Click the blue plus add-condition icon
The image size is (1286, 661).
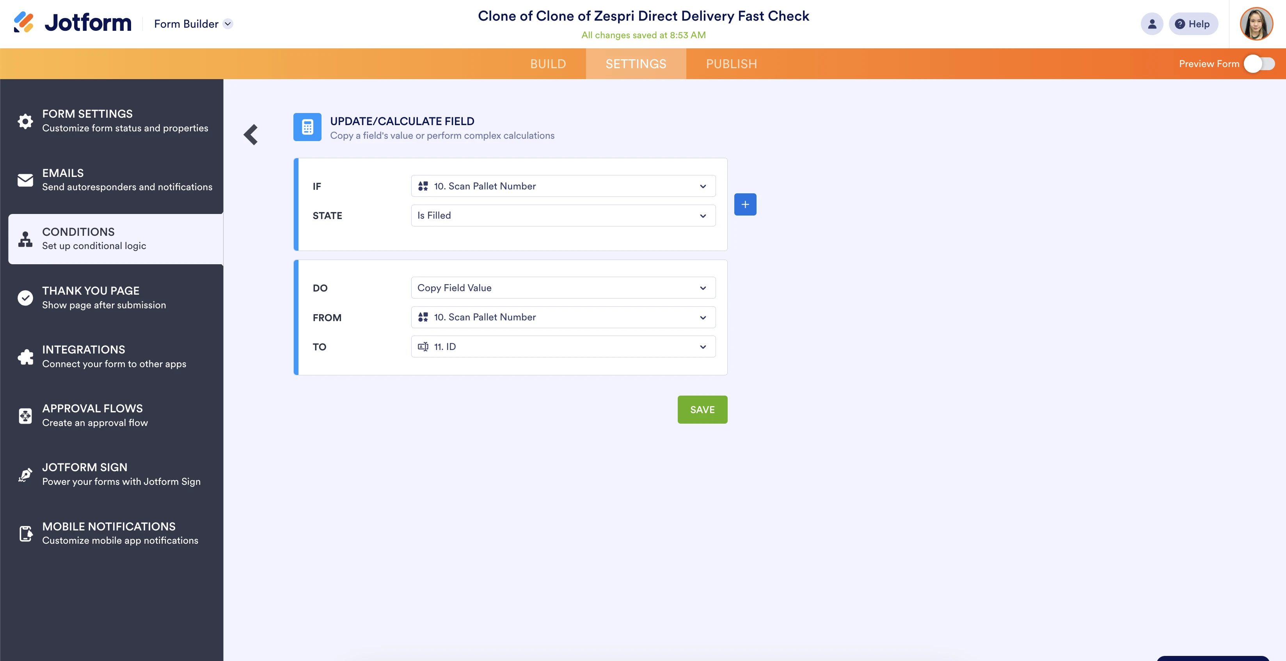point(745,204)
